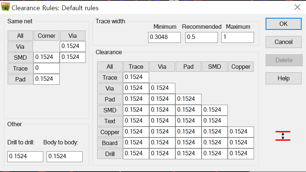The height and width of the screenshot is (172, 306).
Task: Click the Copper column header button
Action: (x=241, y=67)
